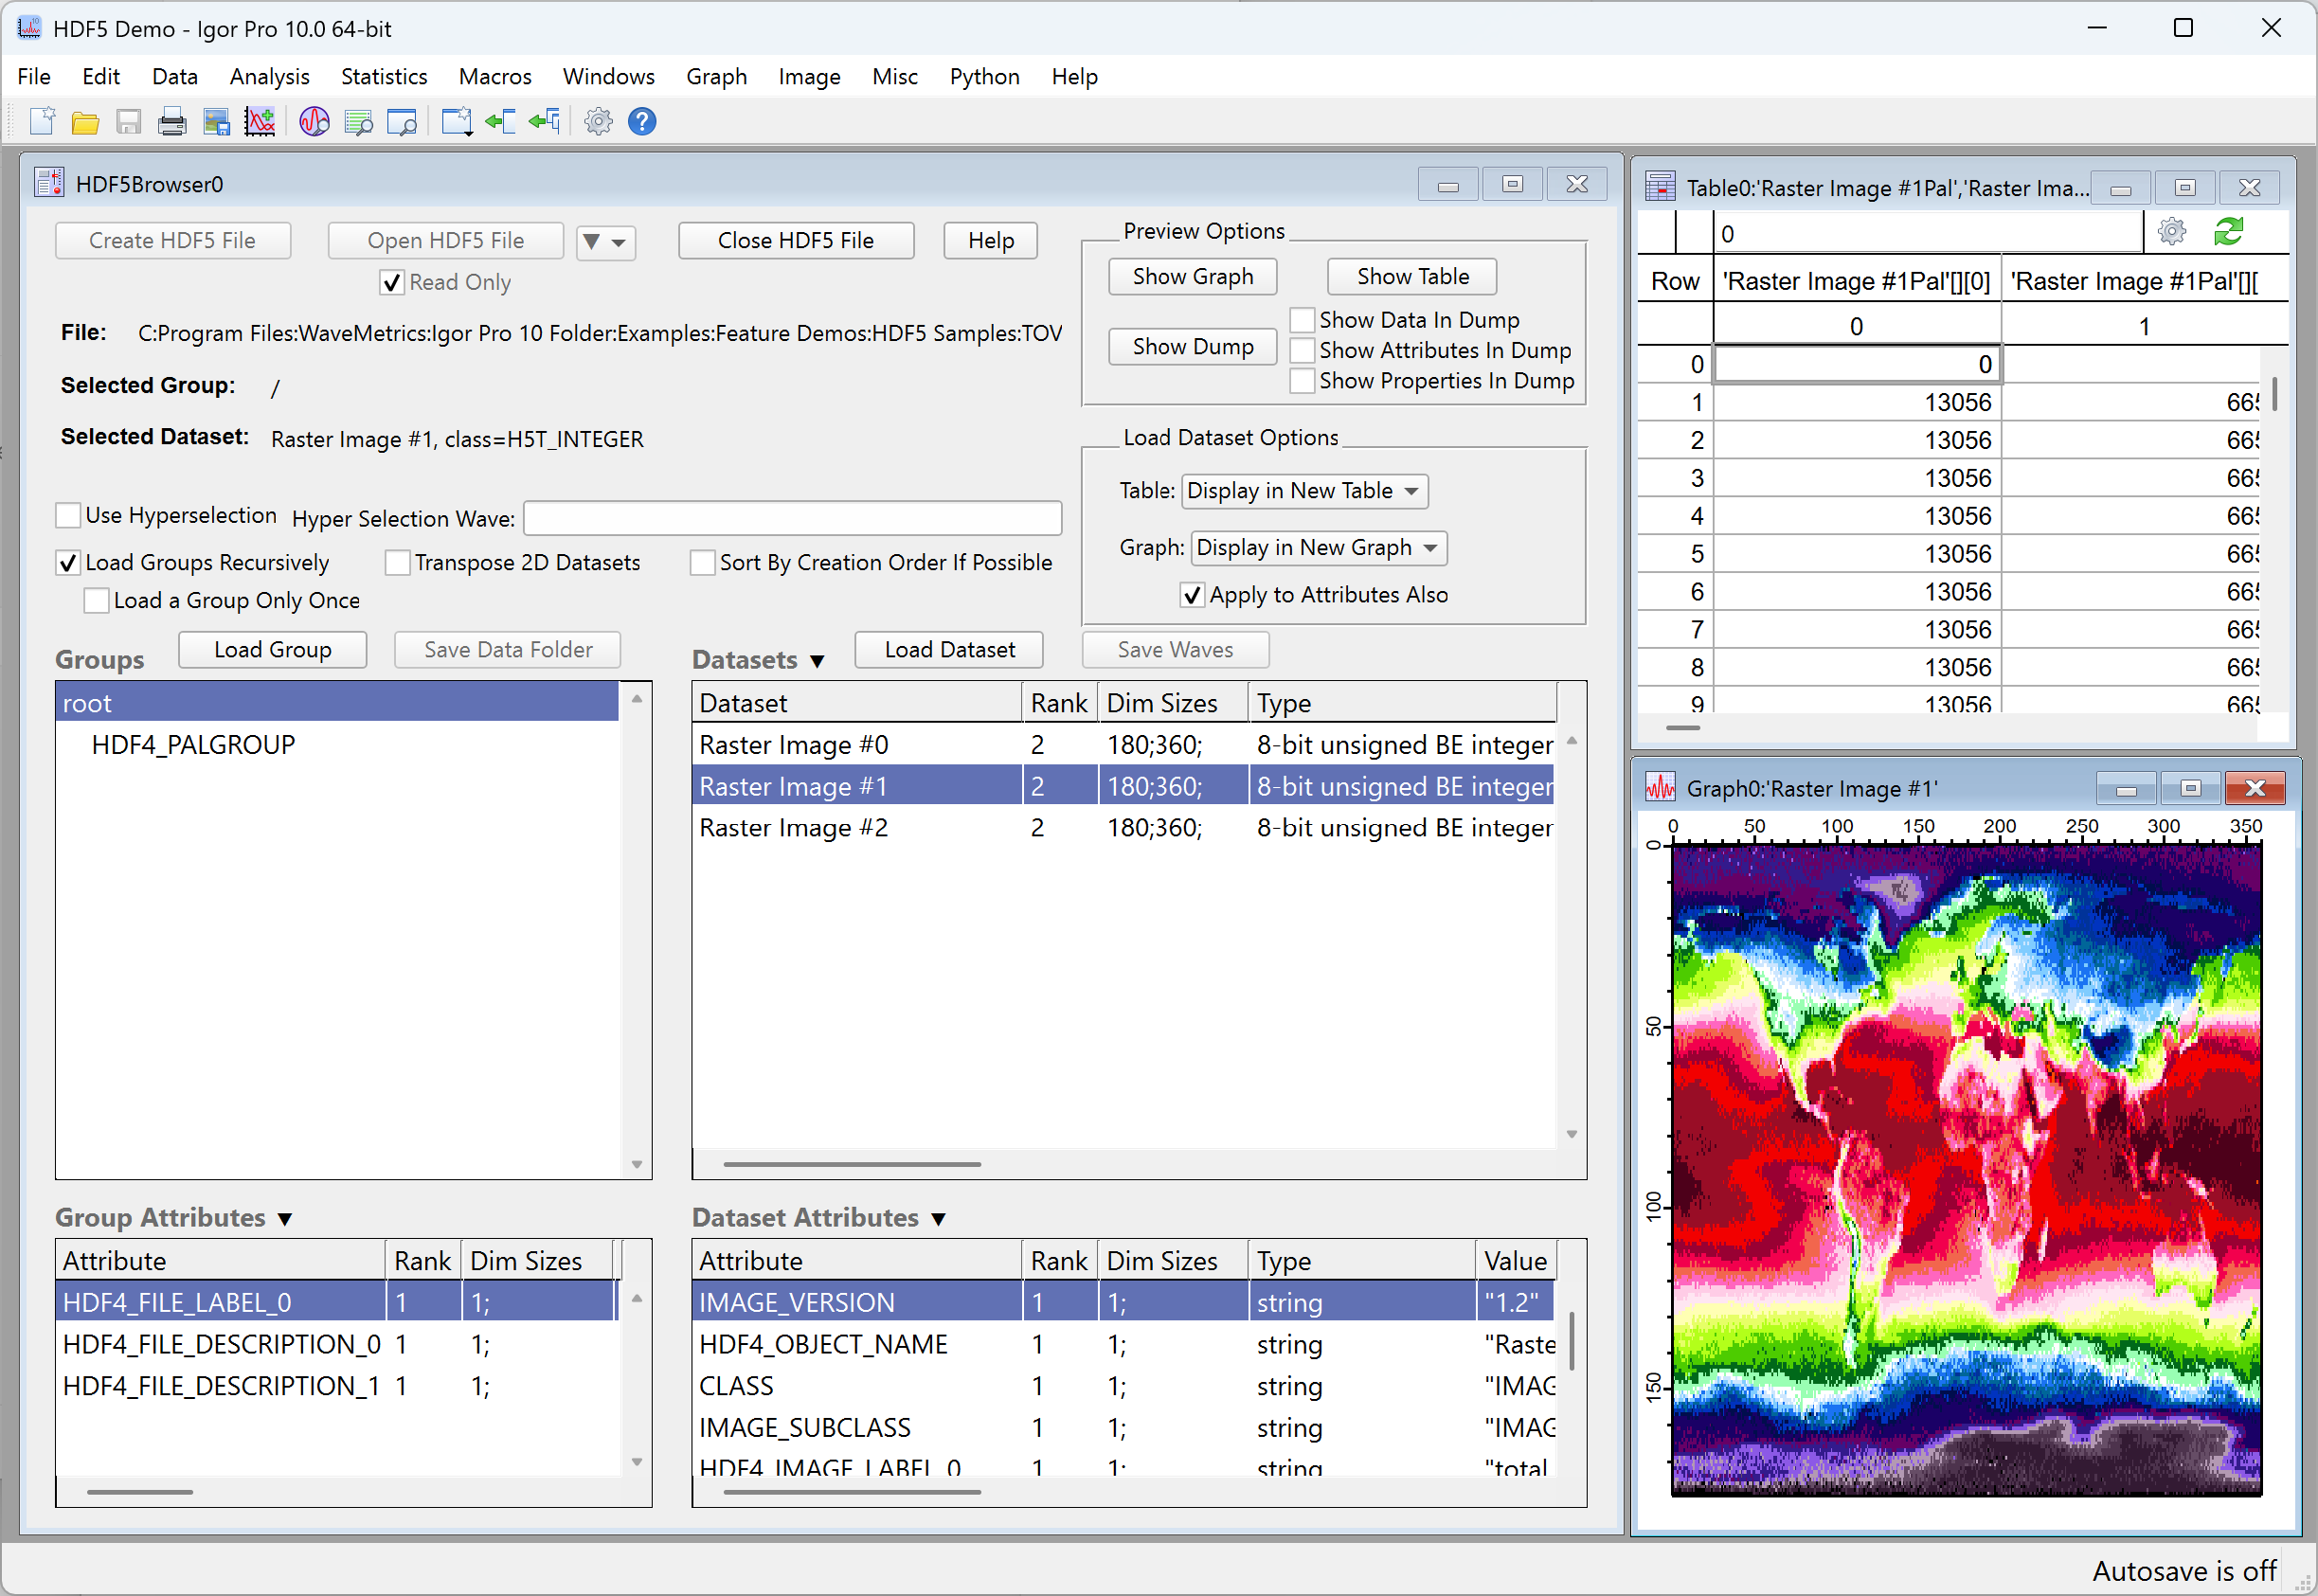This screenshot has height=1596, width=2318.
Task: Open the Statistics menu
Action: tap(383, 76)
